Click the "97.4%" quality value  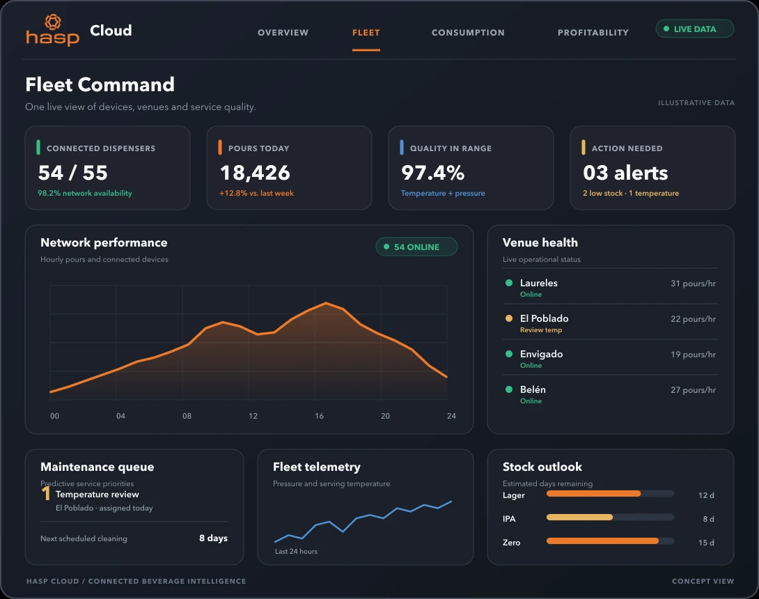click(432, 173)
